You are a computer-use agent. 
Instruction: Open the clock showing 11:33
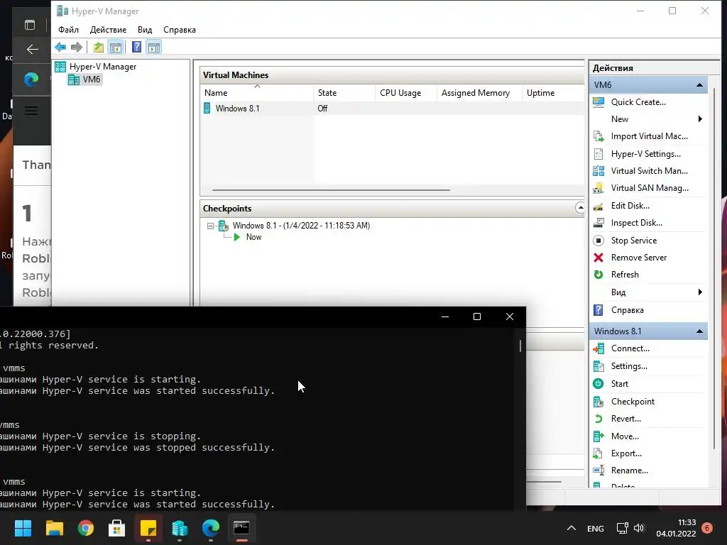[x=676, y=528]
